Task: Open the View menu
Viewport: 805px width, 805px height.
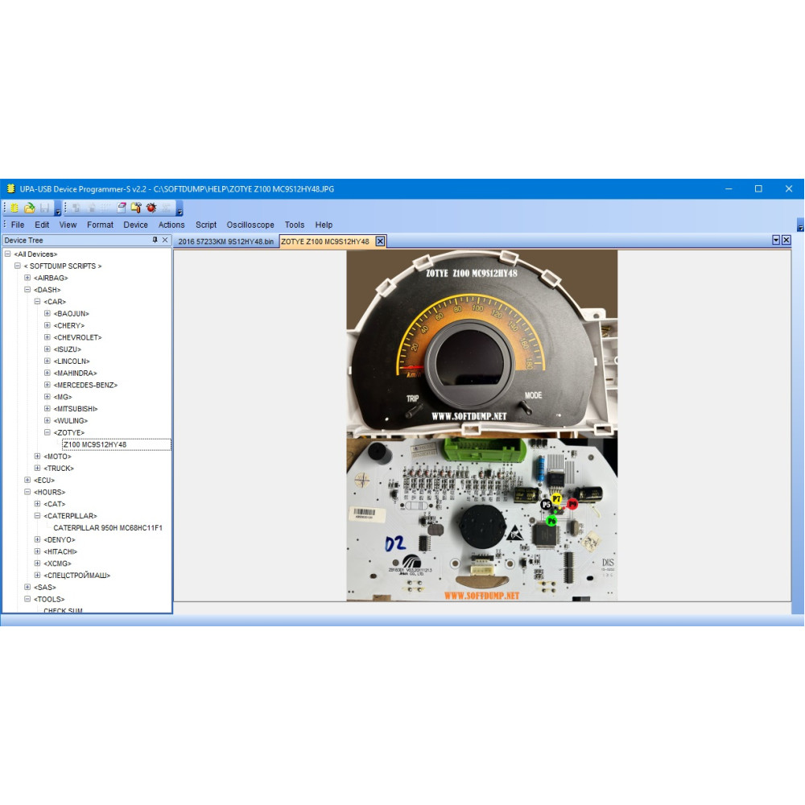Action: click(68, 225)
